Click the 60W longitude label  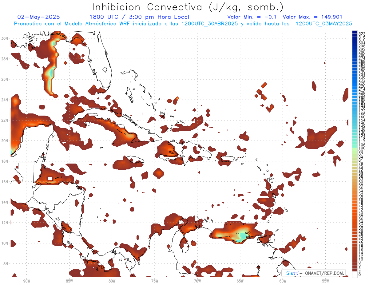pos(283,281)
